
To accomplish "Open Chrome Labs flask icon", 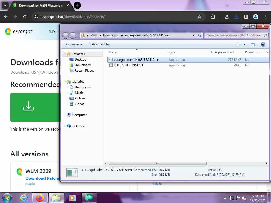I will click(227, 17).
